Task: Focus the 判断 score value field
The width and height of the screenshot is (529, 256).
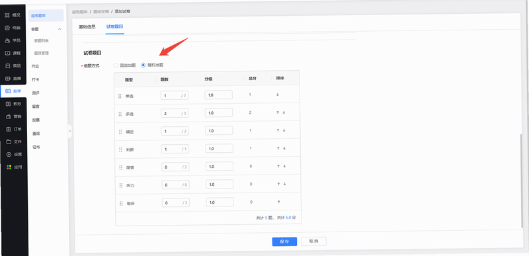Action: 219,148
